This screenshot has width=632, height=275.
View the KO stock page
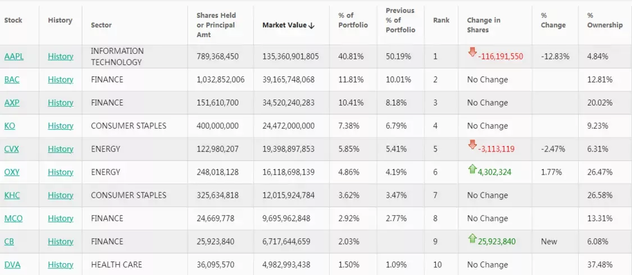click(x=10, y=126)
